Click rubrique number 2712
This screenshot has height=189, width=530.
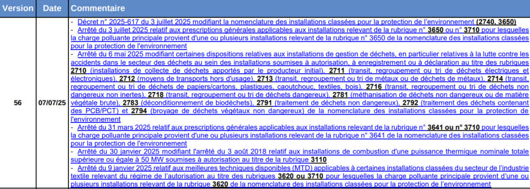coord(127,78)
